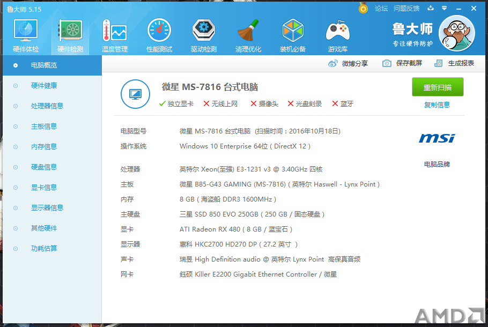Image resolution: width=488 pixels, height=327 pixels.
Task: Click the round computer monitor icon
Action: click(135, 94)
